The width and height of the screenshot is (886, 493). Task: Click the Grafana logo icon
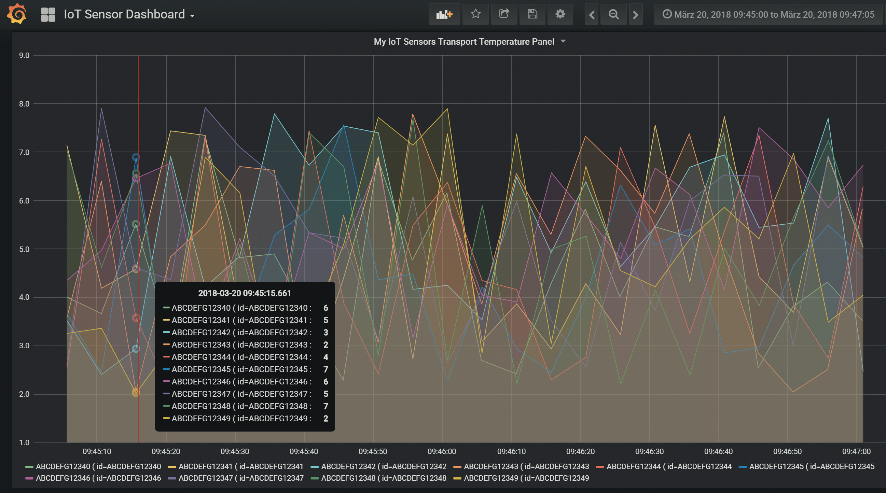17,14
